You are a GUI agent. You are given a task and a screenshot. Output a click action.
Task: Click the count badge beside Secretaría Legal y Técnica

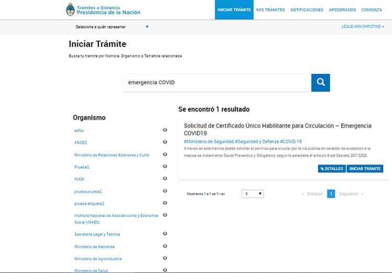[165, 234]
